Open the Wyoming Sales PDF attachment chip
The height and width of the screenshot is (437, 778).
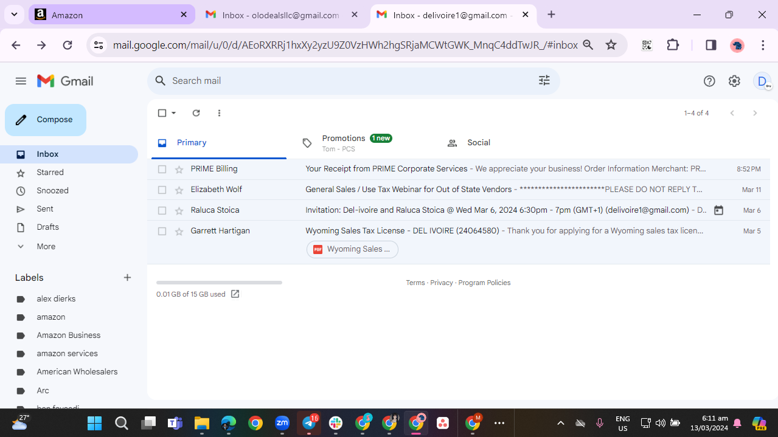[352, 249]
